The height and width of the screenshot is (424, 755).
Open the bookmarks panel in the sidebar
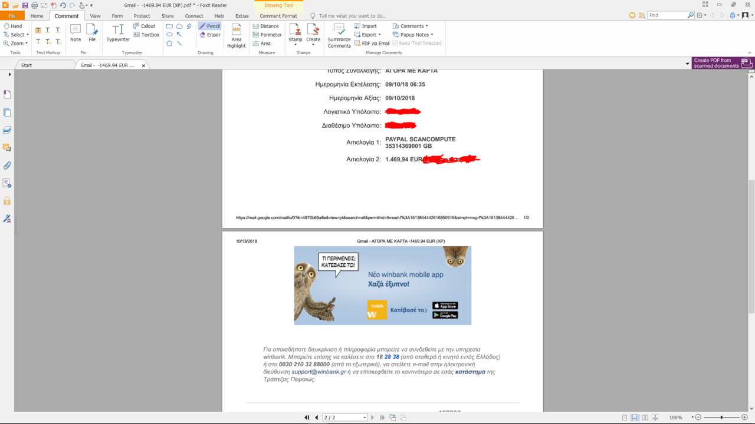click(8, 94)
